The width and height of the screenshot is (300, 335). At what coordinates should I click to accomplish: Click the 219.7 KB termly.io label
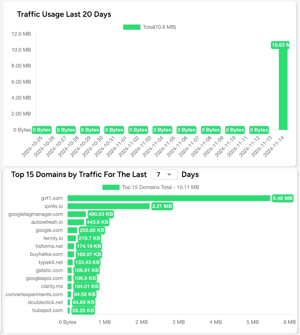(x=89, y=238)
